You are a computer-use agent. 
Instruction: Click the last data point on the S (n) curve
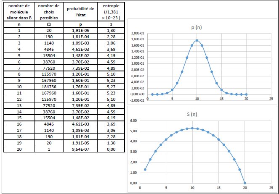pyautogui.click(x=245, y=183)
